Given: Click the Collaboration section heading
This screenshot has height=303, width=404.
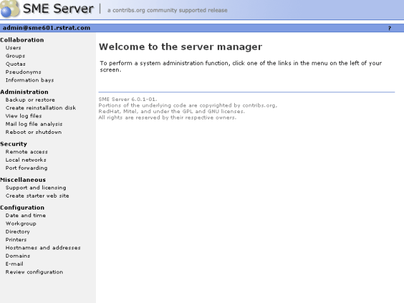Looking at the screenshot, I should click(x=22, y=40).
